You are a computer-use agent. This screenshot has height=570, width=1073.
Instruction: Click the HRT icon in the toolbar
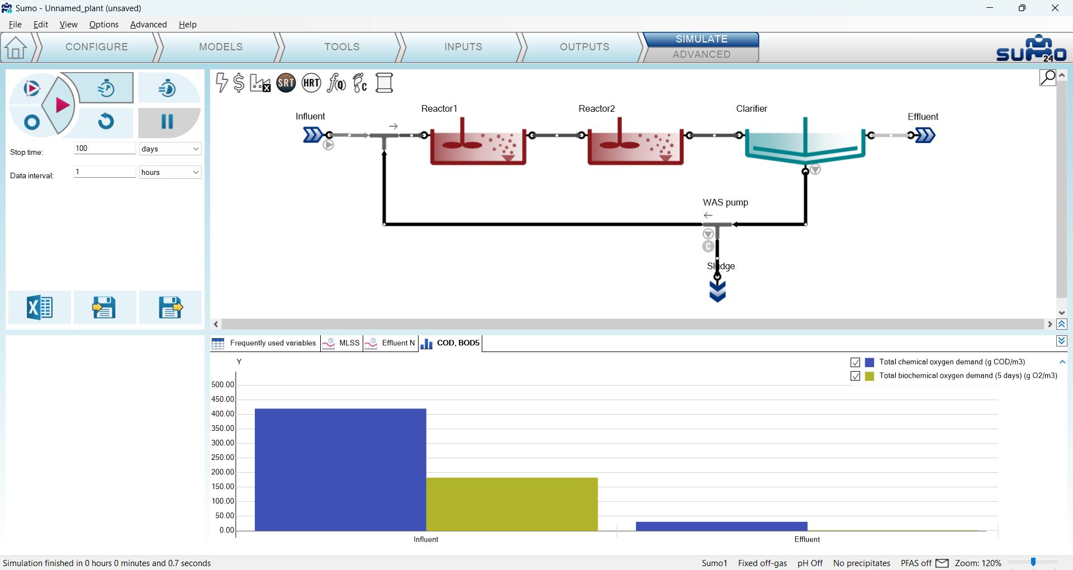(x=311, y=83)
